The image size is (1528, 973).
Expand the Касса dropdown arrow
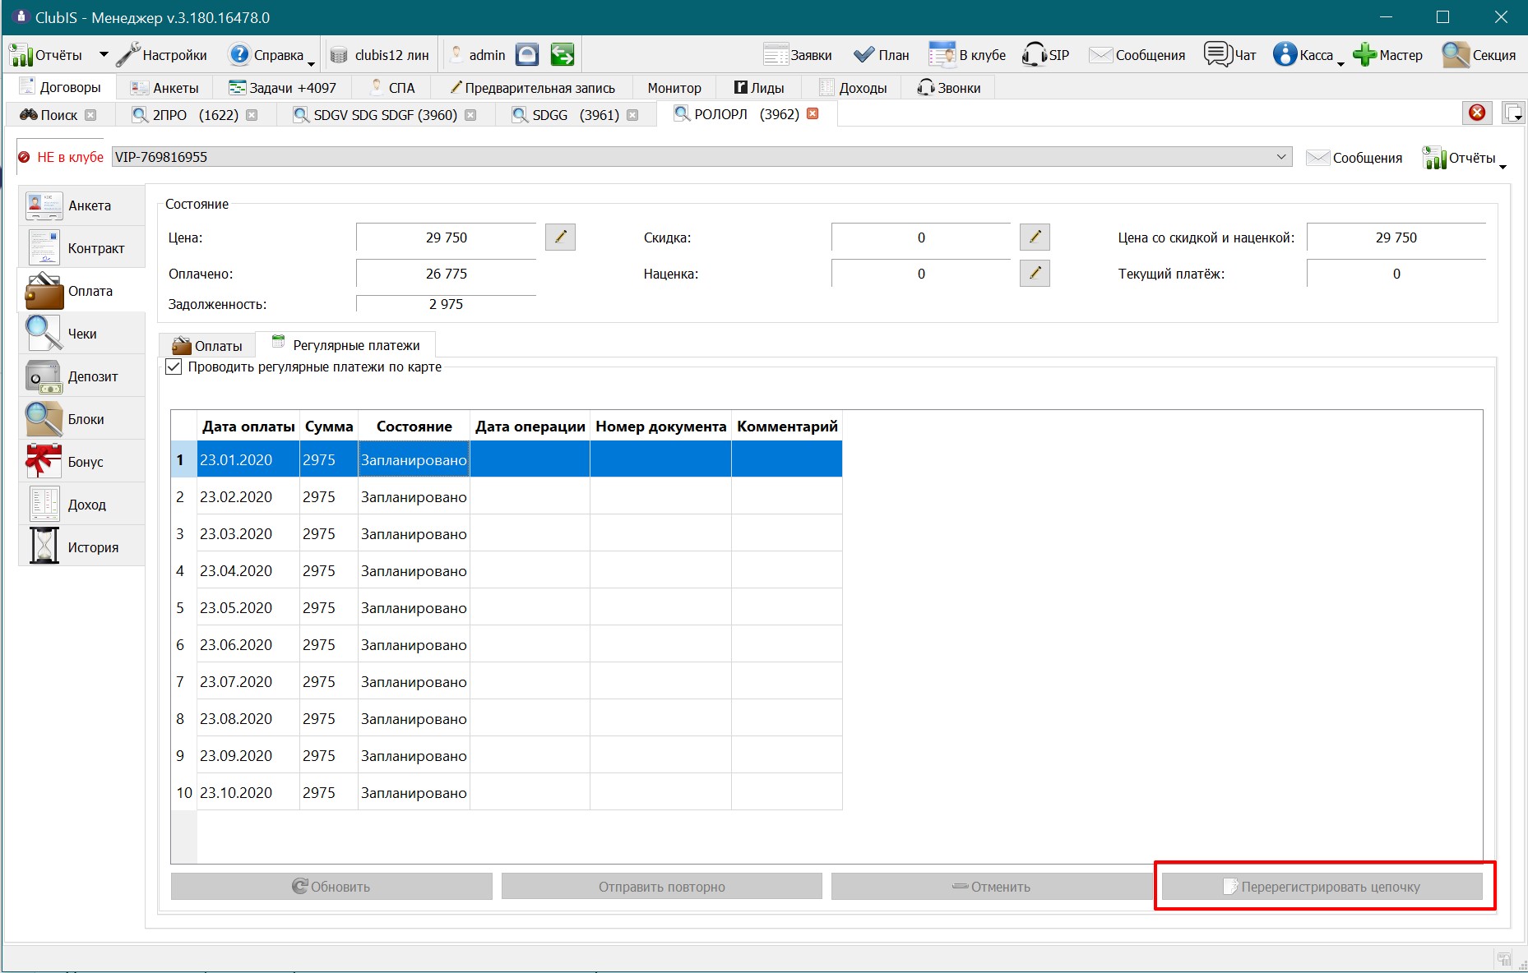click(x=1340, y=63)
